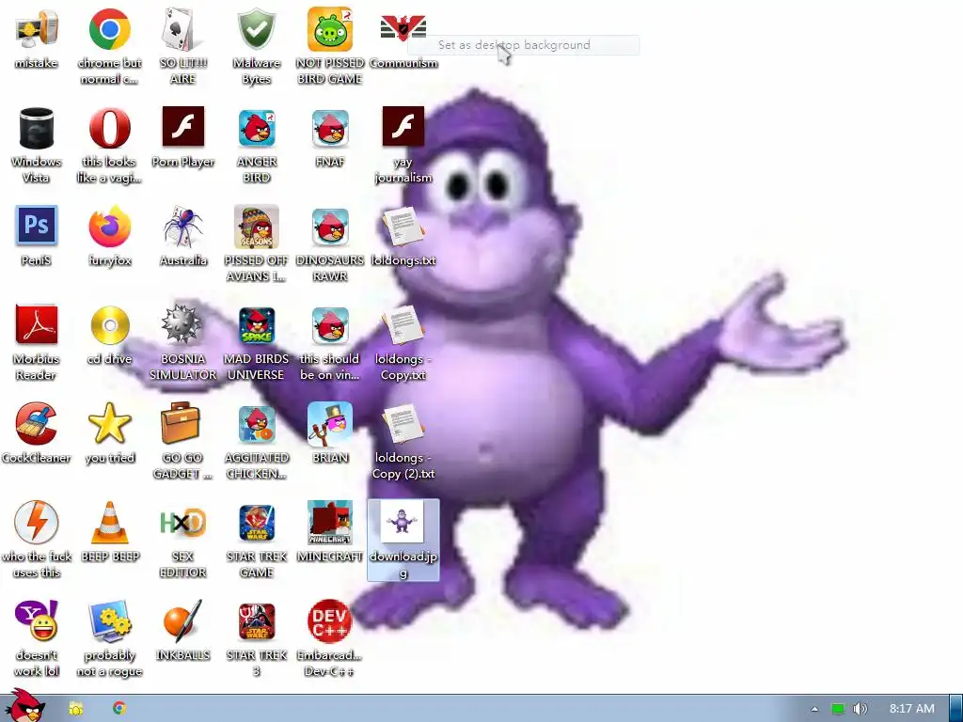Launch BOSNIA SIMULATOR minesweeper icon
This screenshot has width=963, height=722.
[x=182, y=324]
